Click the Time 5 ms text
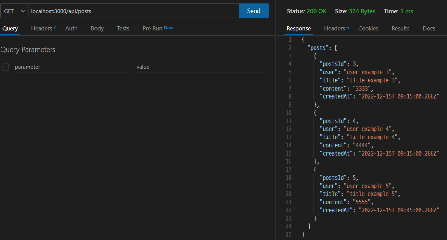 click(398, 11)
